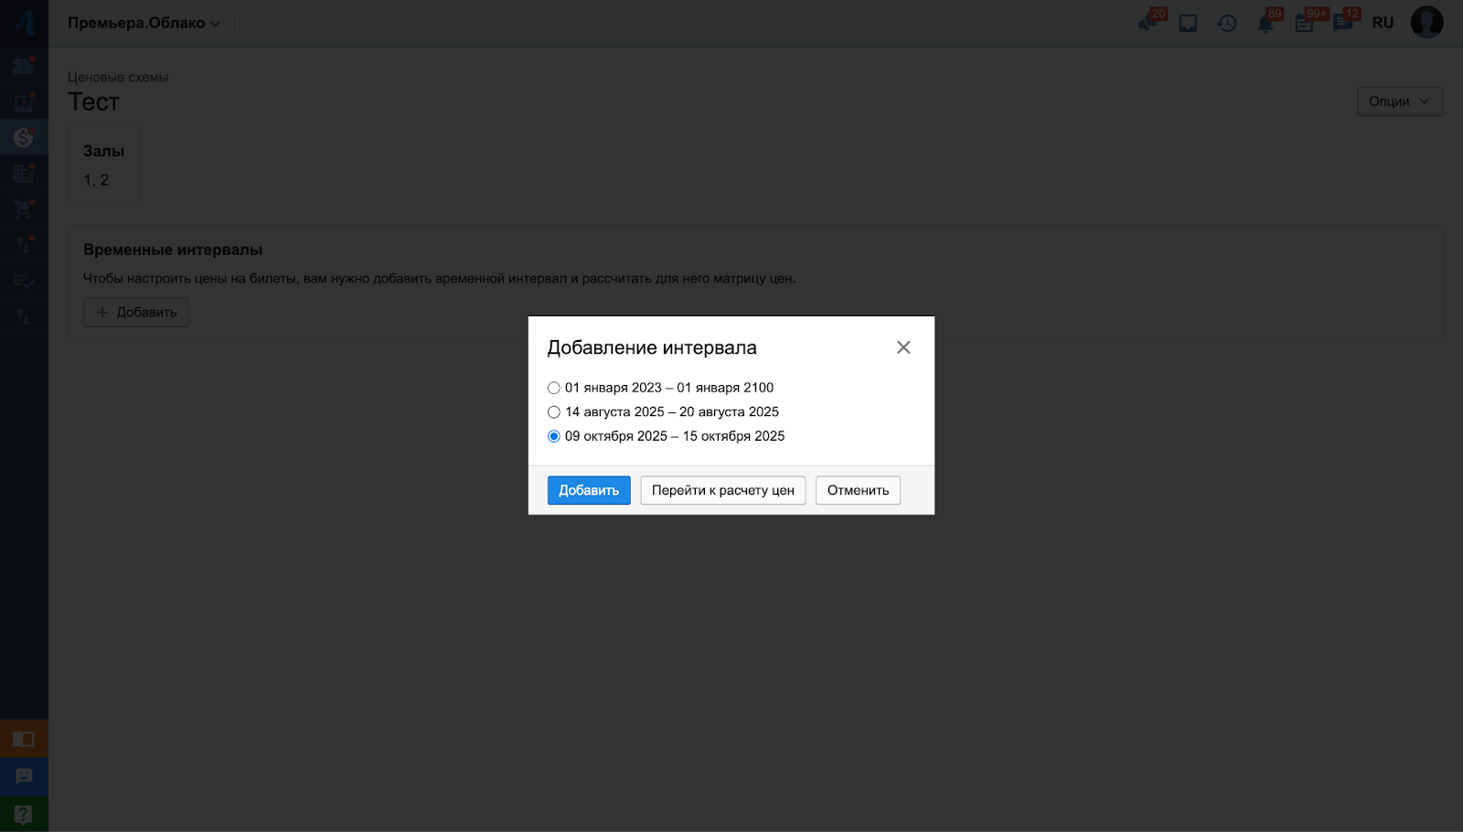Open the Премьера.Облако dropdown

pos(144,23)
